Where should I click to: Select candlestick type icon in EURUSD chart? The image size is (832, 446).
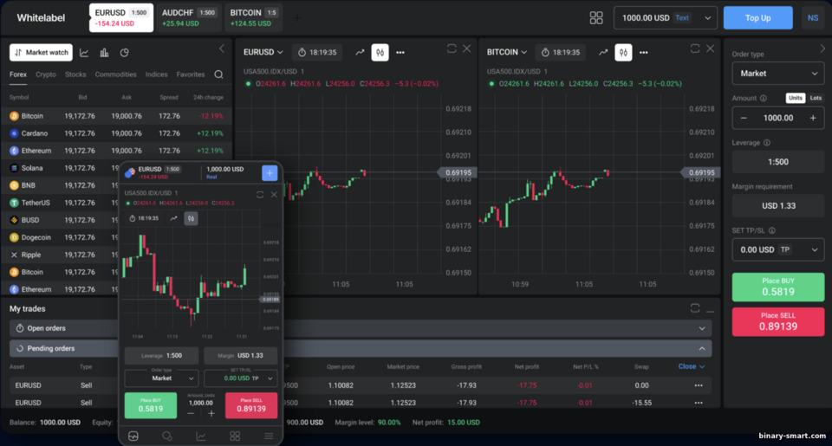(x=380, y=53)
